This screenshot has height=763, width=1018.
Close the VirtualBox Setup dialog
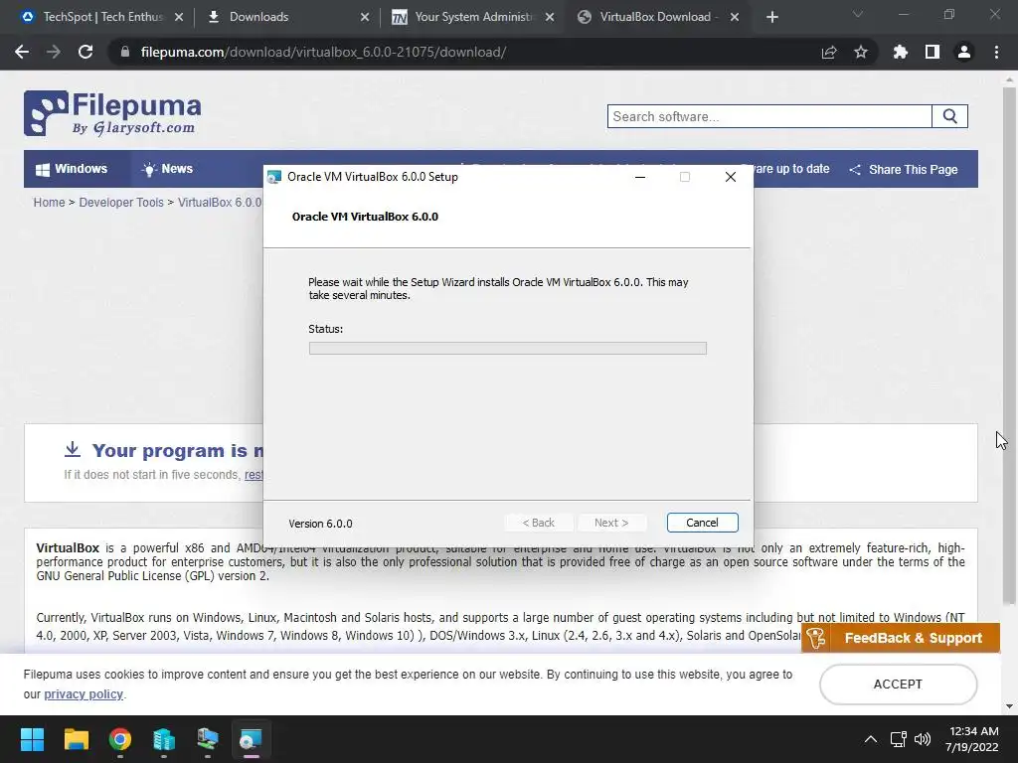(731, 177)
